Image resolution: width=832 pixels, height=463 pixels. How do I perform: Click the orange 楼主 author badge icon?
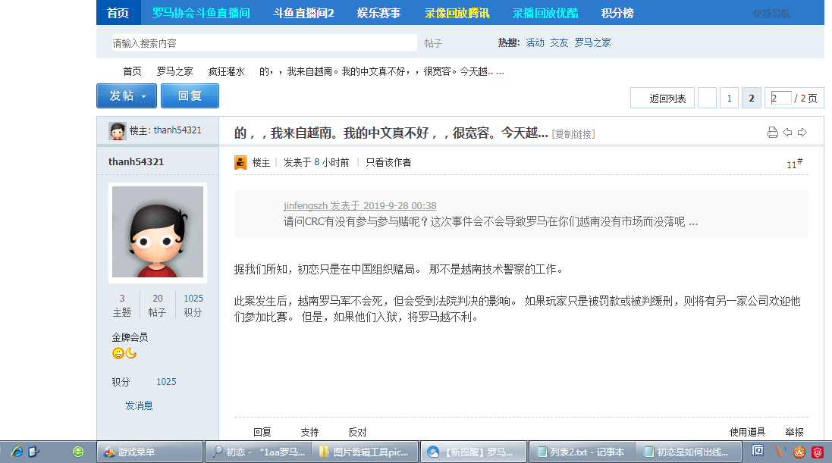[x=240, y=162]
